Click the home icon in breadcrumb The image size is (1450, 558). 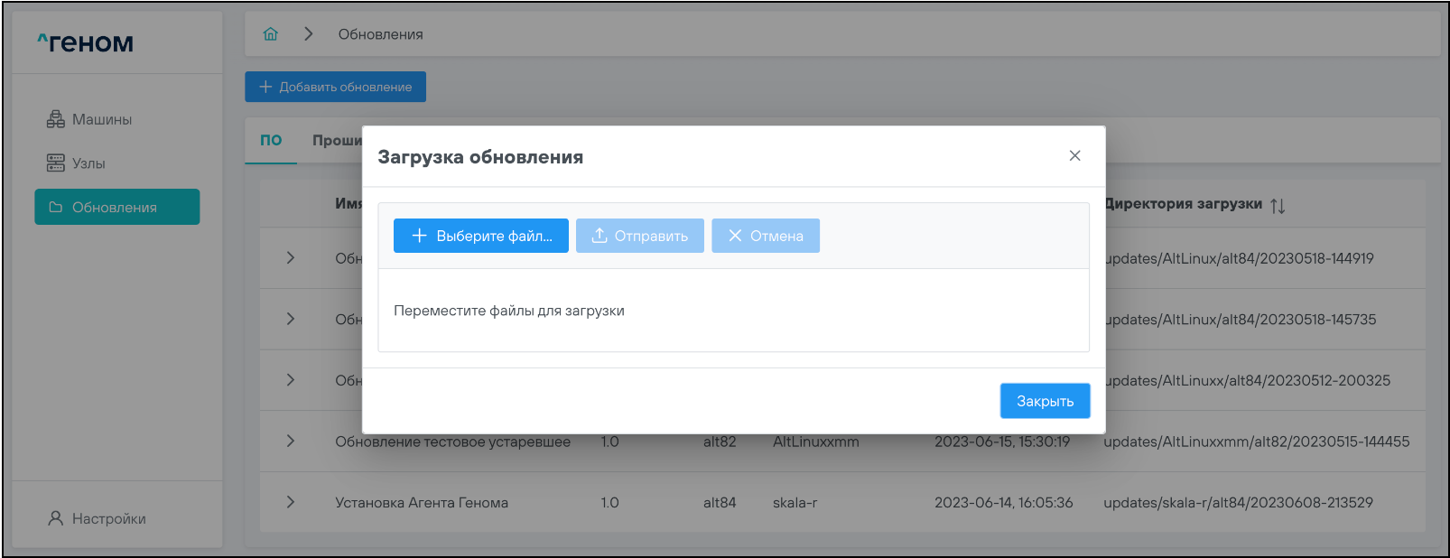pos(270,34)
